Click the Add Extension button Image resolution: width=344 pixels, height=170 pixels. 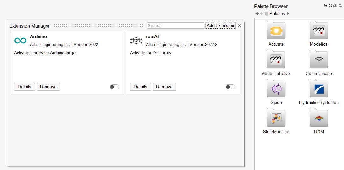pyautogui.click(x=220, y=26)
